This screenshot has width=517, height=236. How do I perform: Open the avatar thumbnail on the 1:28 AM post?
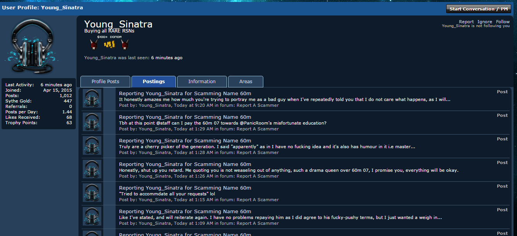[92, 145]
